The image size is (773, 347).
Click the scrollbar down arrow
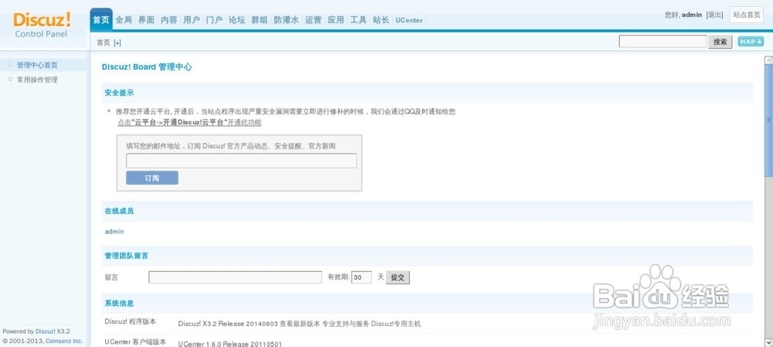pyautogui.click(x=768, y=342)
